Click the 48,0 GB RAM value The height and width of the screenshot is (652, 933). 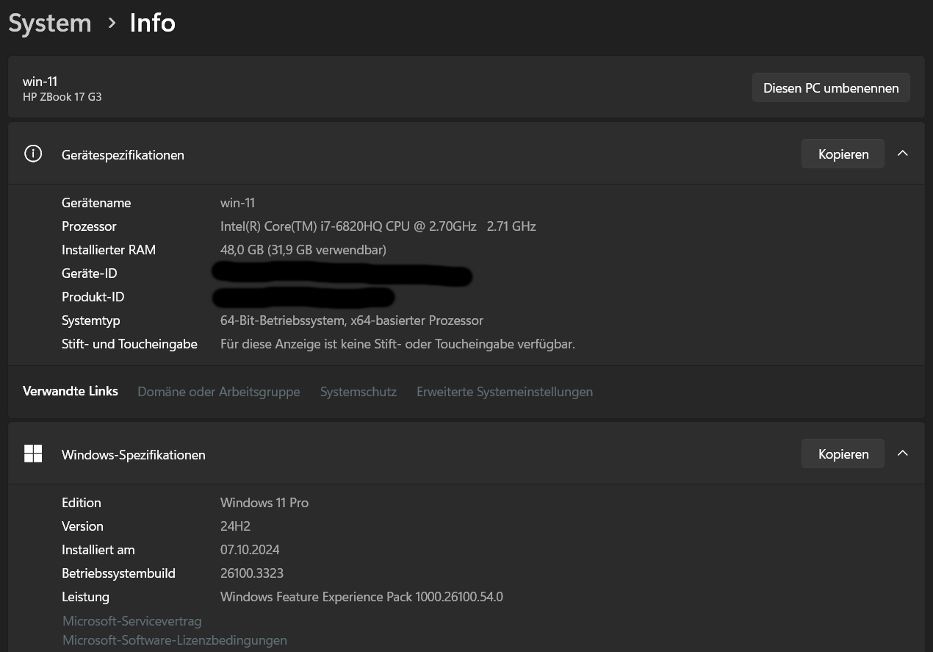[303, 250]
